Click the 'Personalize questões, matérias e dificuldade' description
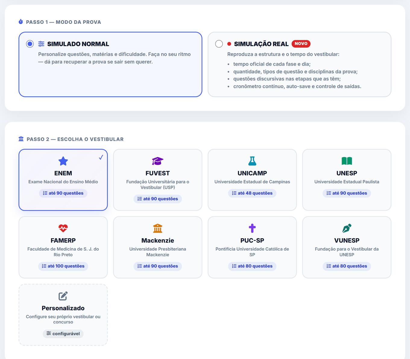 [x=114, y=58]
